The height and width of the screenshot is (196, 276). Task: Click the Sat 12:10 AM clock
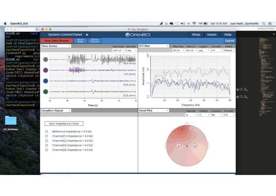219,23
